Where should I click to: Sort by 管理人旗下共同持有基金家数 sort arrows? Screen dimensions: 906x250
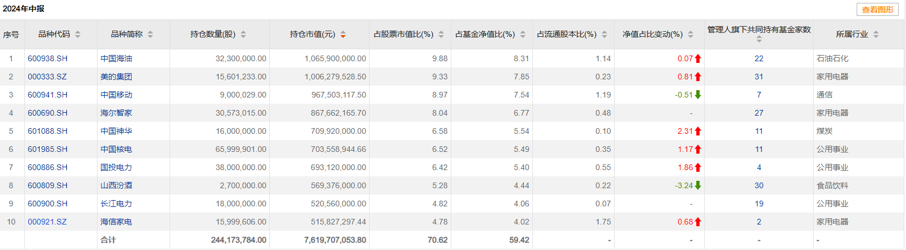tap(759, 39)
